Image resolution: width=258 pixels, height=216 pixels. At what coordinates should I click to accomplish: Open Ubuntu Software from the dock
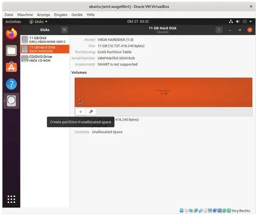[11, 67]
